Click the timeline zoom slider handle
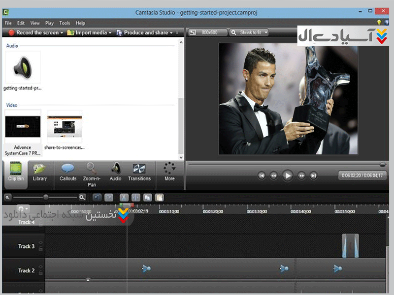394x295 pixels. (x=46, y=197)
